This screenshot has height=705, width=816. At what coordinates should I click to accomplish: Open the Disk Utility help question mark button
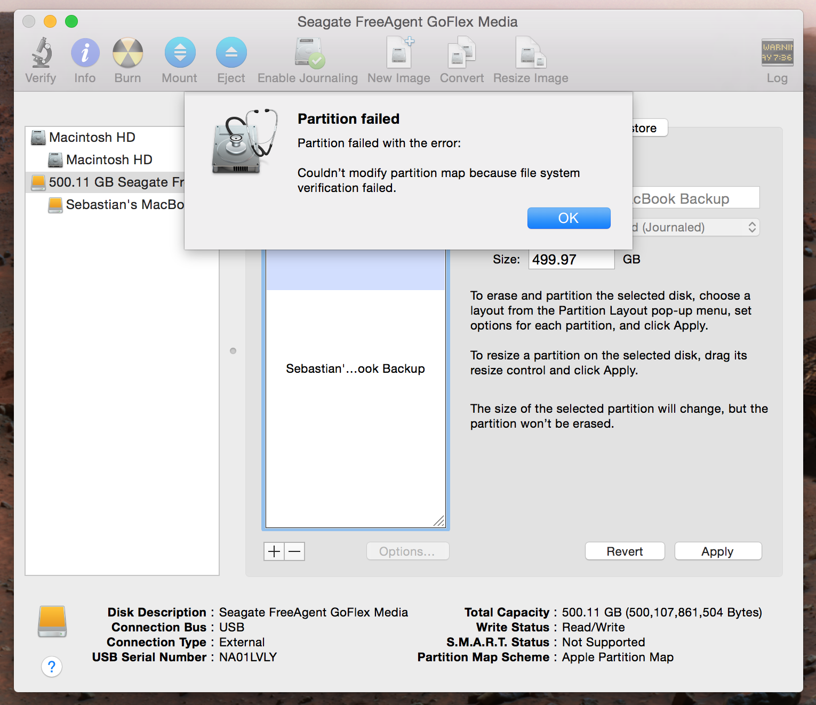52,667
